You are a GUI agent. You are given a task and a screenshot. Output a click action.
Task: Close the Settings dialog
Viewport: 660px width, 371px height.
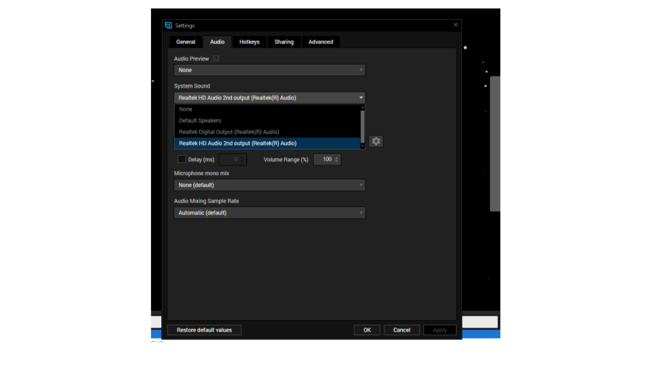tap(455, 24)
